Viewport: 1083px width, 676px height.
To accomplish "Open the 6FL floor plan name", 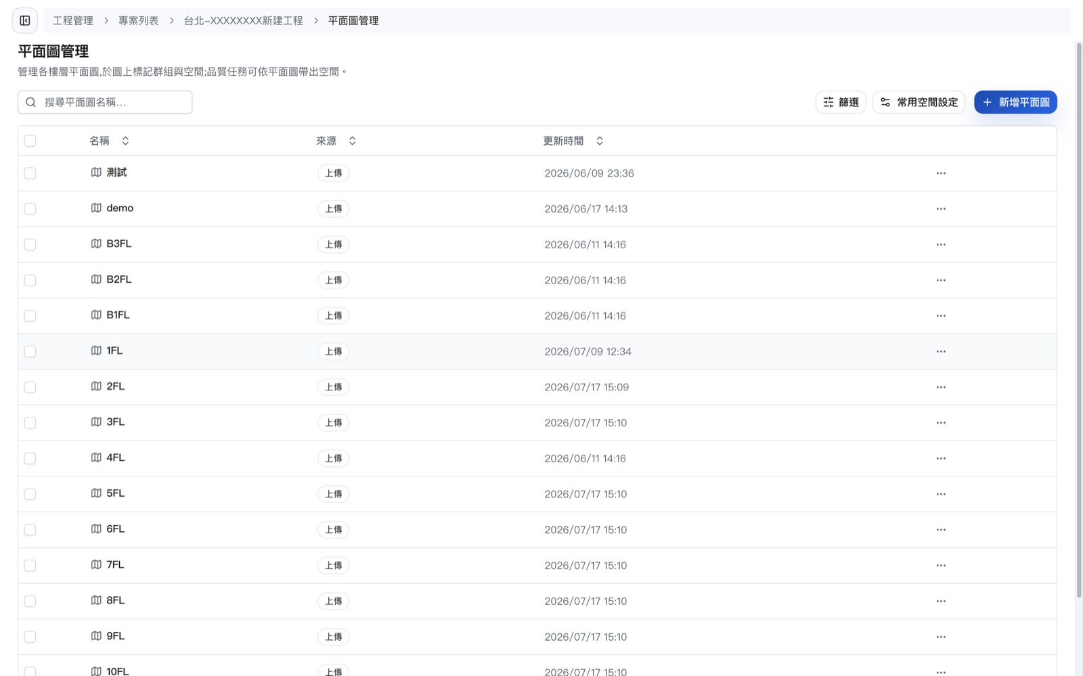I will click(115, 528).
